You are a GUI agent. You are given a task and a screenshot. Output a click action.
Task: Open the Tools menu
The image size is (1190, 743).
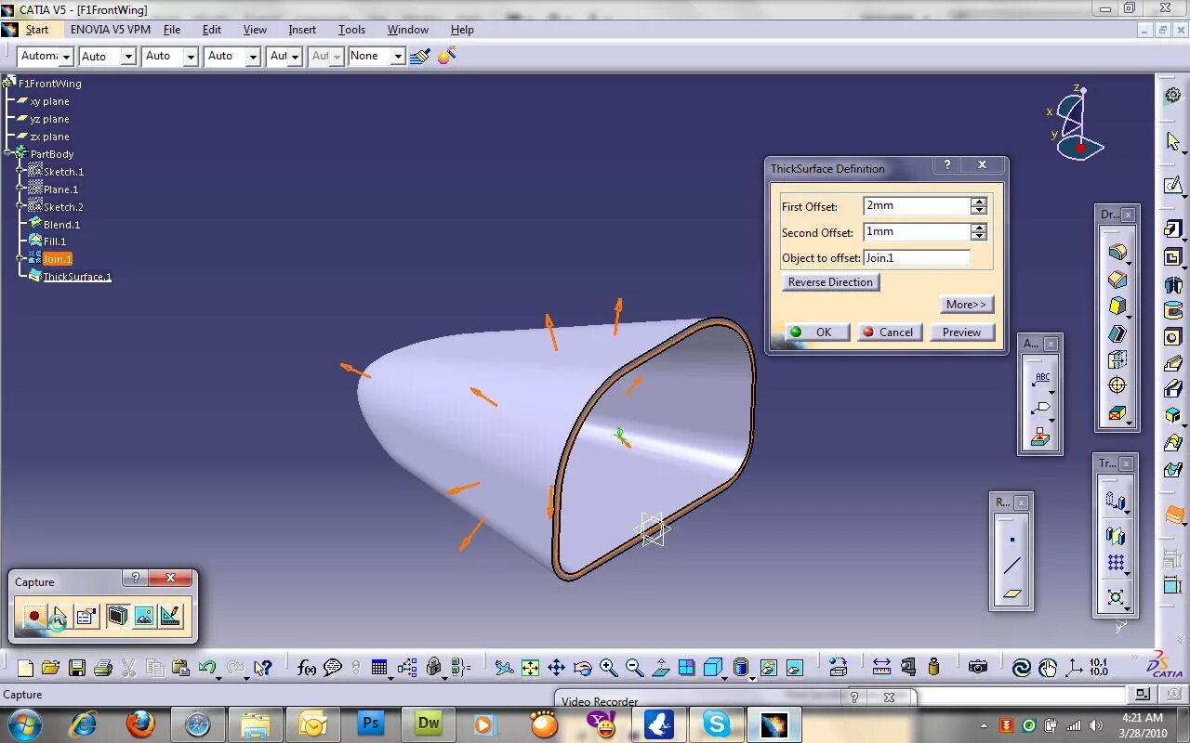[351, 30]
